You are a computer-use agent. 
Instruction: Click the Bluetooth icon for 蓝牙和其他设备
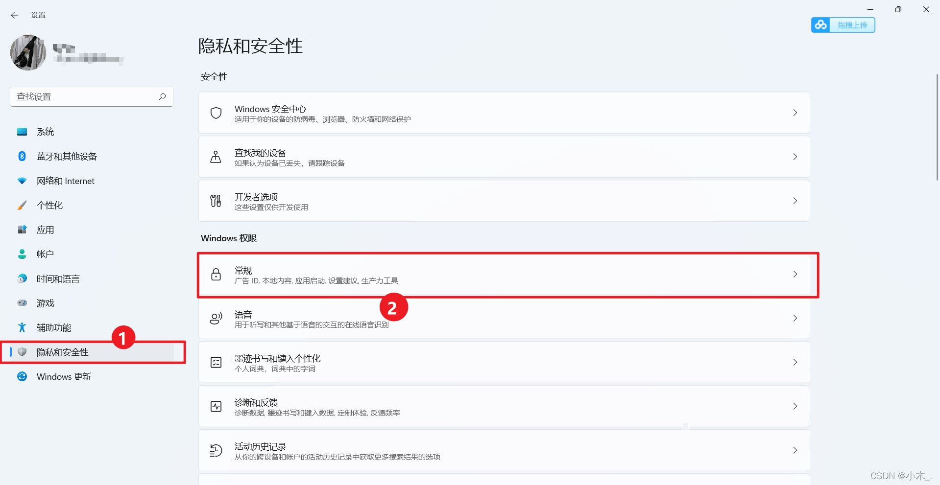(x=22, y=156)
